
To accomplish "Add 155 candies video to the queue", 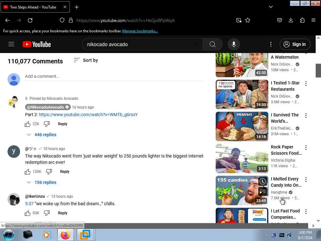I will [263, 192].
